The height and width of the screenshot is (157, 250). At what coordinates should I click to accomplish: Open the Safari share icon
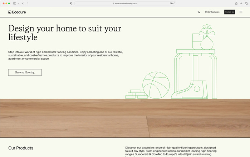(x=236, y=3)
